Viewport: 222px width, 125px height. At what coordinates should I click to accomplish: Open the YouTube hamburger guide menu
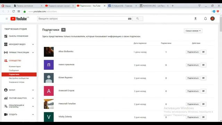coord(7,18)
